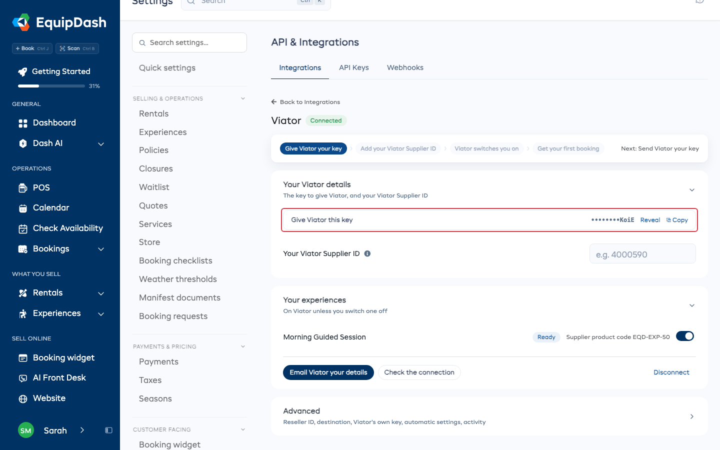Switch to the API Keys tab

tap(354, 68)
